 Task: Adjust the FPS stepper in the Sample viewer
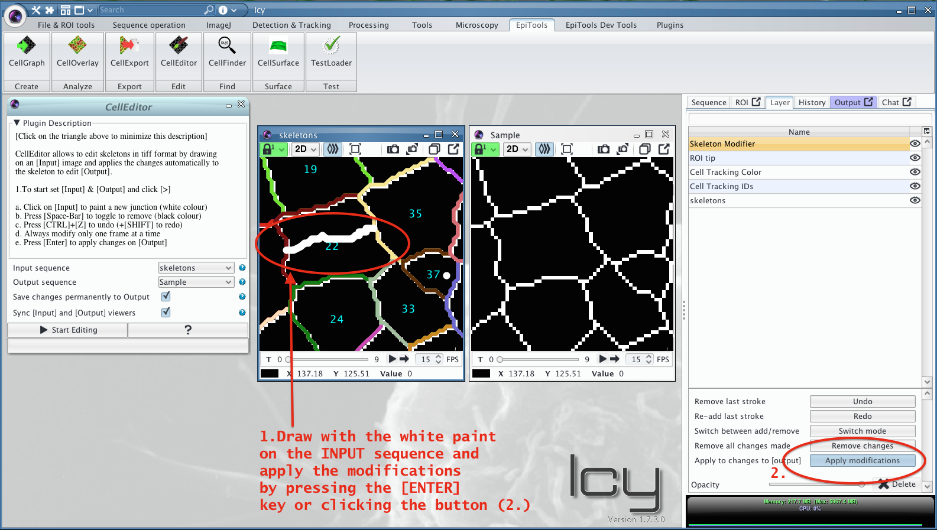pos(649,359)
